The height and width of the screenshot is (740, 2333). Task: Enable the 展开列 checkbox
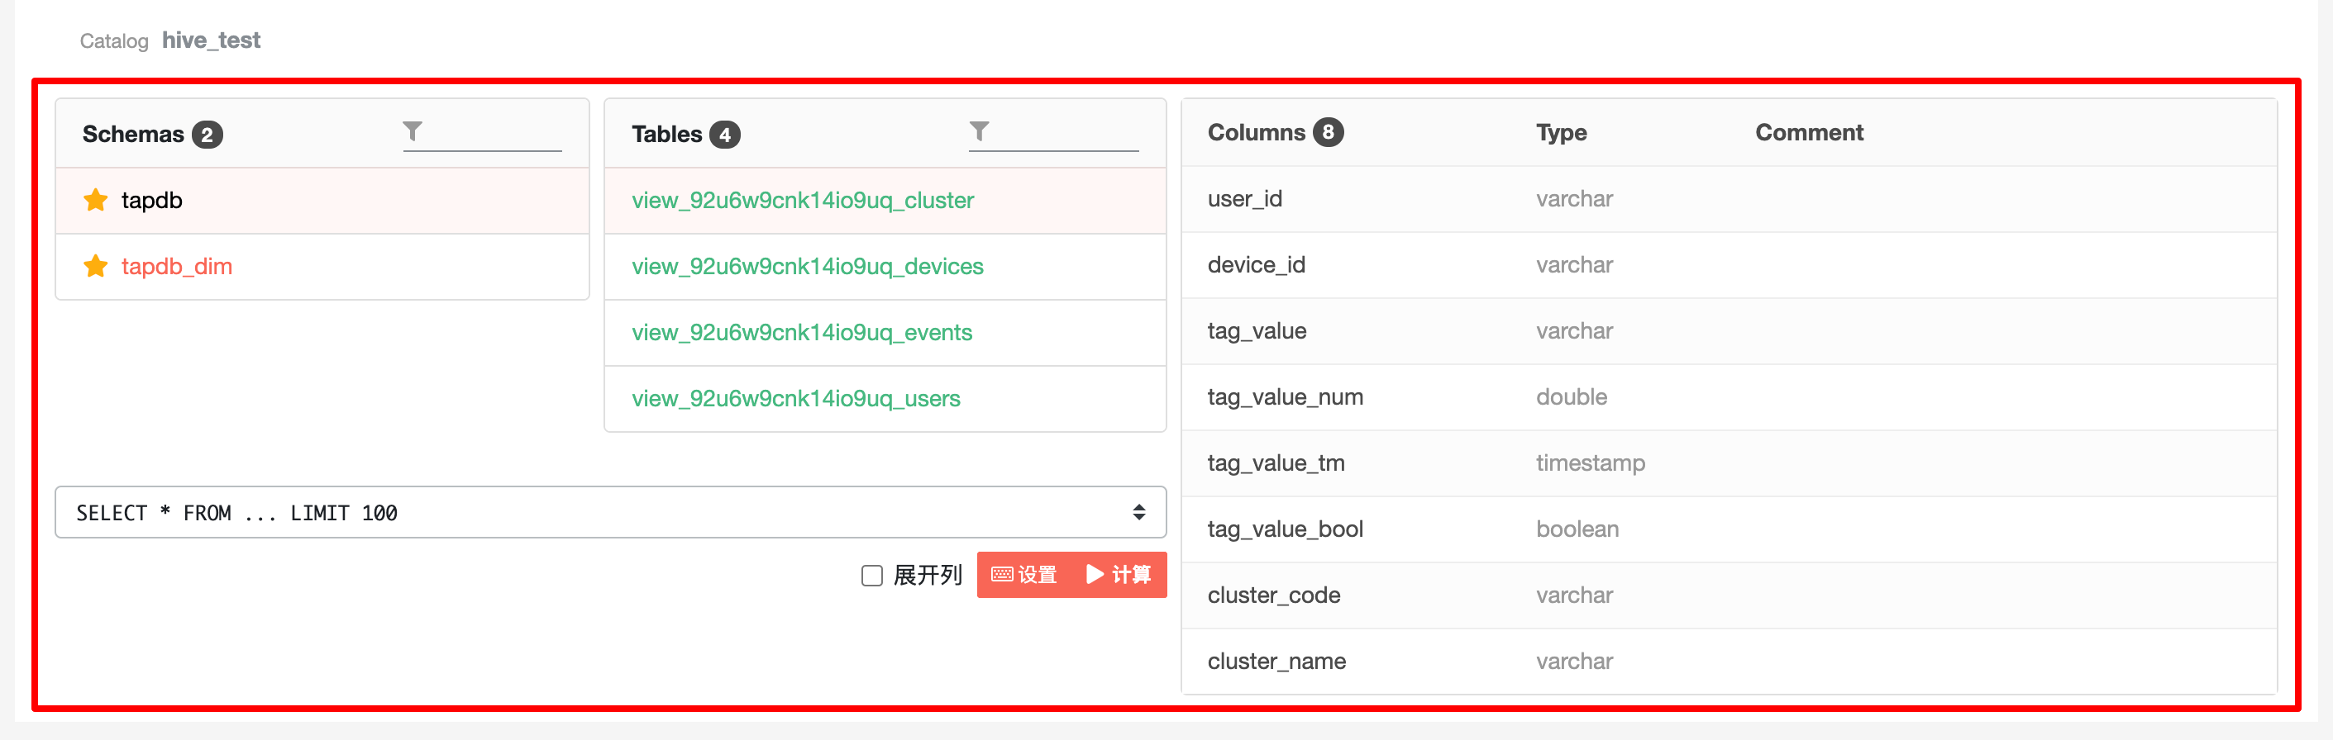click(x=871, y=576)
